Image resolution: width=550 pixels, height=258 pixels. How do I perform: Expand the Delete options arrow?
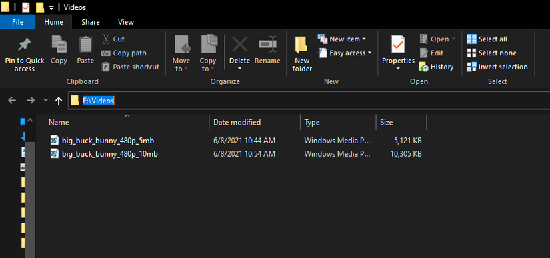pyautogui.click(x=240, y=69)
